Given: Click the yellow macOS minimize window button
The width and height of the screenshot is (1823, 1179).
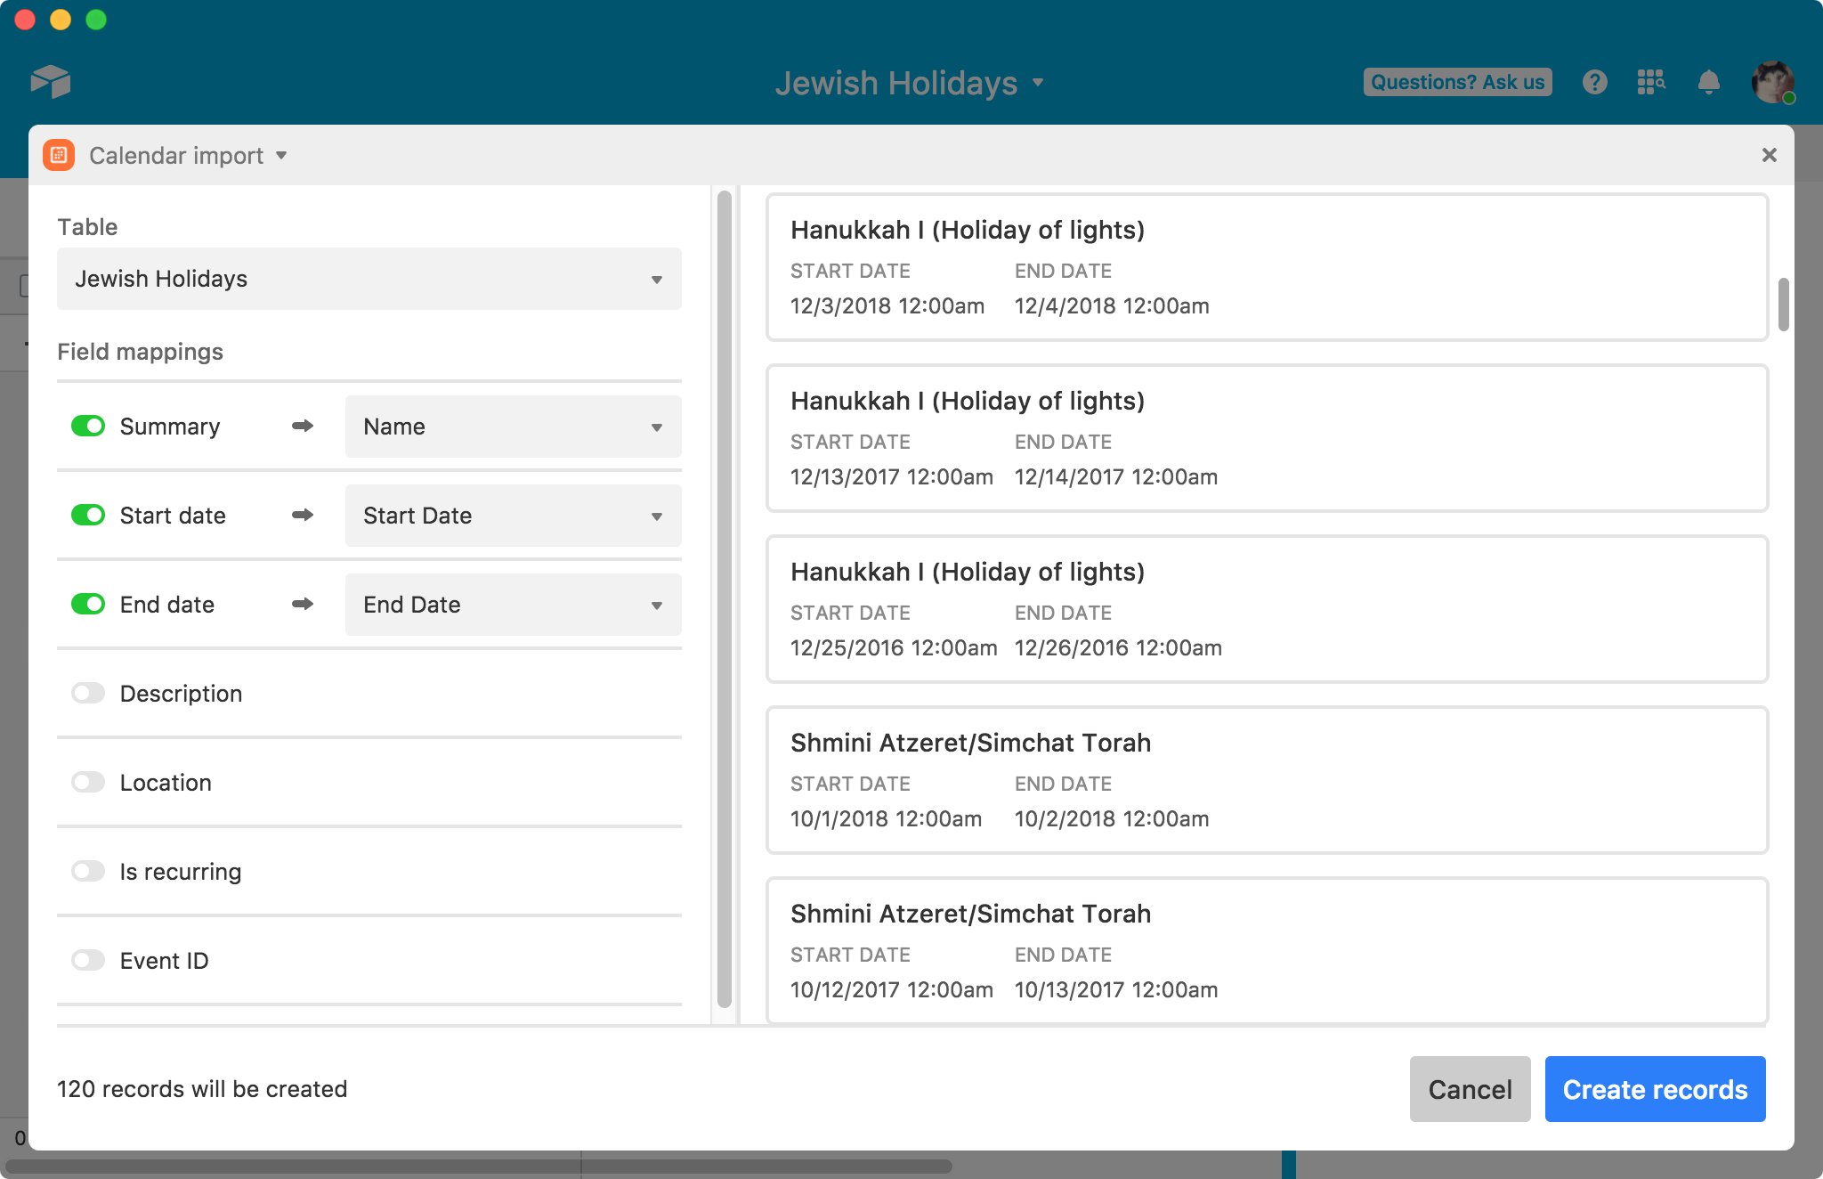Looking at the screenshot, I should pos(61,20).
